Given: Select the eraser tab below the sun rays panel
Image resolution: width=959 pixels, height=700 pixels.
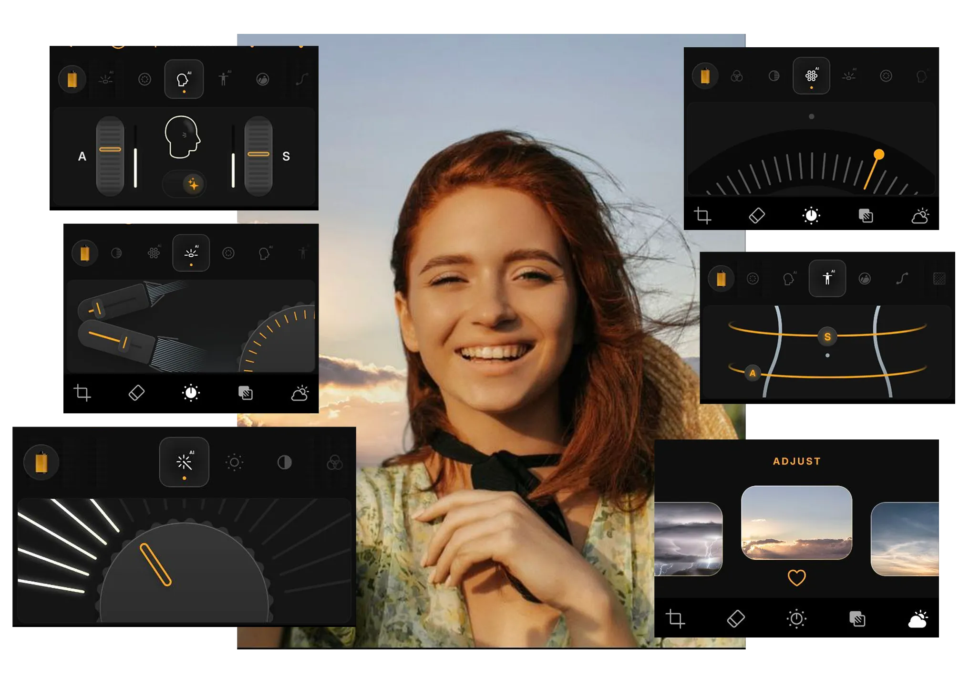Looking at the screenshot, I should coord(136,393).
